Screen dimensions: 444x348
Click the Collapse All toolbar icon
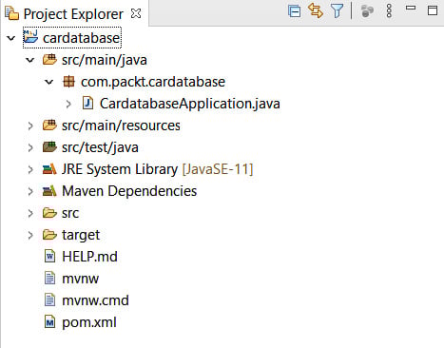click(x=295, y=11)
